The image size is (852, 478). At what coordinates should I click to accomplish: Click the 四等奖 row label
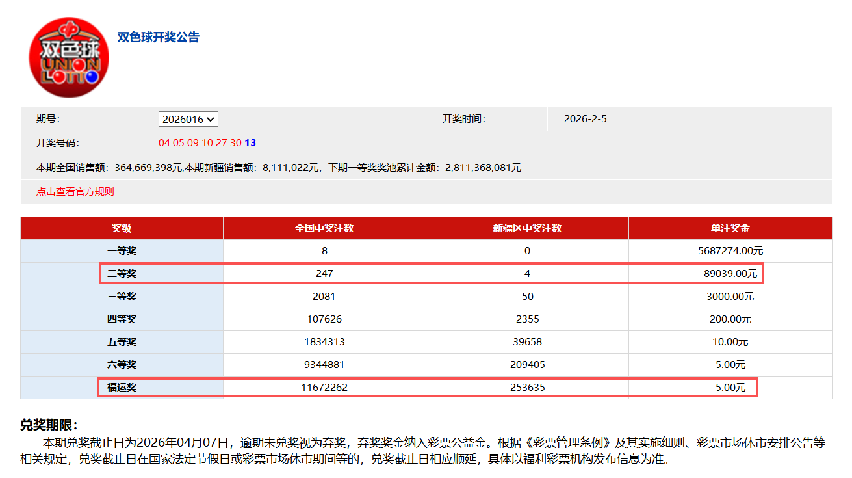tap(122, 319)
